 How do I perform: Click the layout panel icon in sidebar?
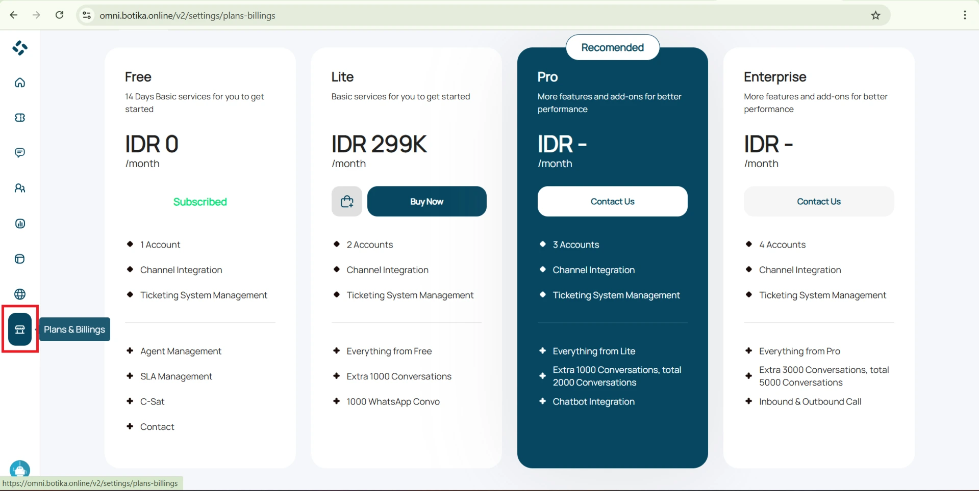pos(20,259)
